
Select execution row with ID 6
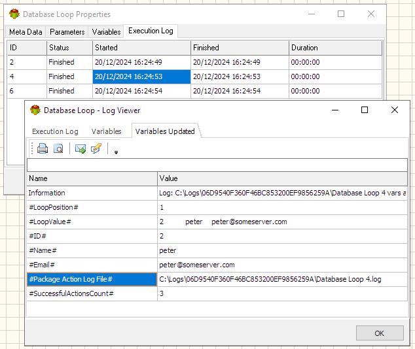click(195, 91)
